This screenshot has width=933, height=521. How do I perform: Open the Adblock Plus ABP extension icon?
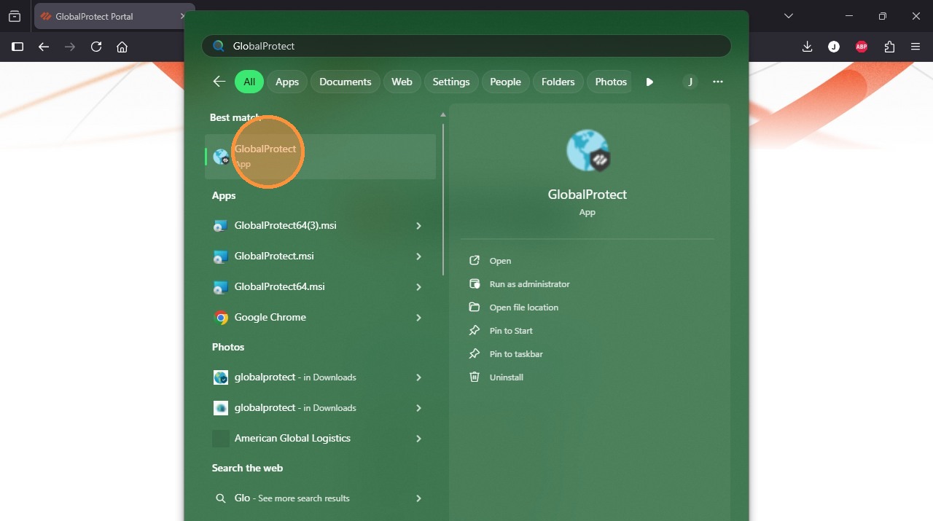tap(862, 47)
